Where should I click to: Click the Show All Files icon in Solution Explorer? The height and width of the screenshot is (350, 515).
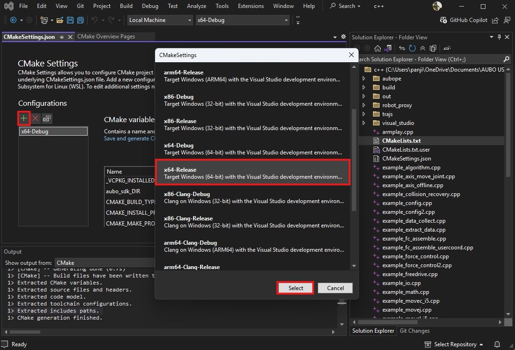pos(433,48)
